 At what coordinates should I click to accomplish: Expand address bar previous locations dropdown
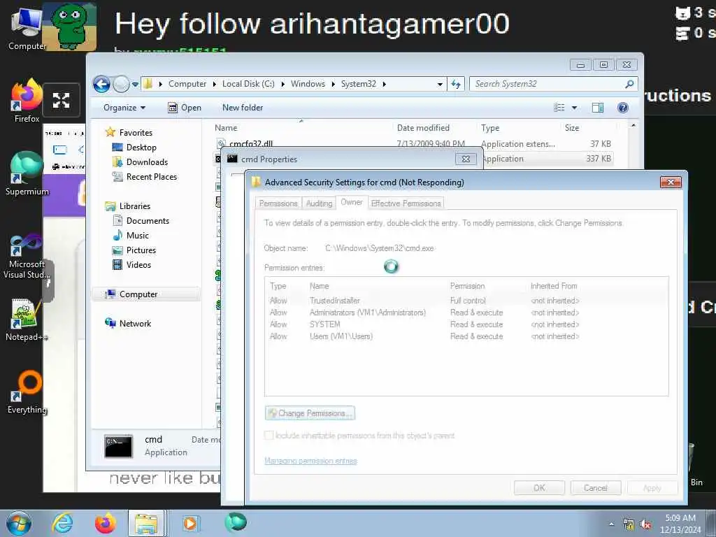440,84
